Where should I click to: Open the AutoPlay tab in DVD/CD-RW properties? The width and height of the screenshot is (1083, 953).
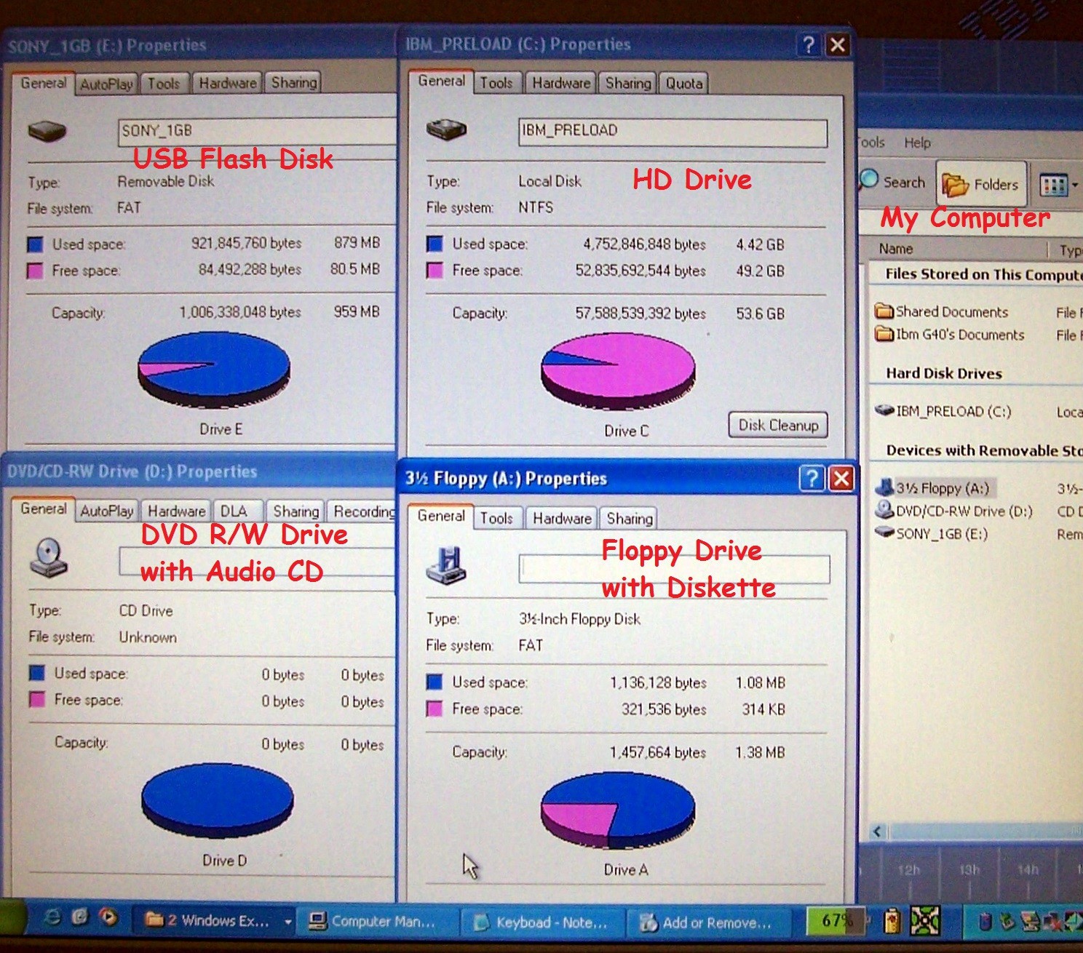point(106,511)
